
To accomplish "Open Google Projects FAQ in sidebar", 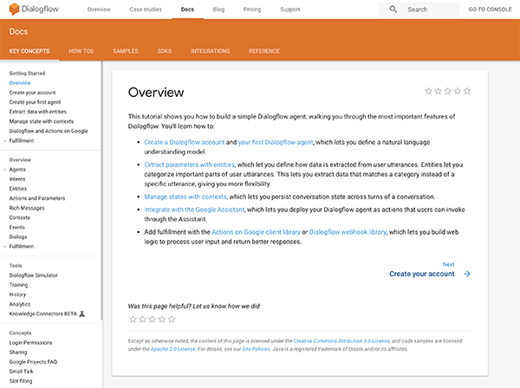I will 33,362.
